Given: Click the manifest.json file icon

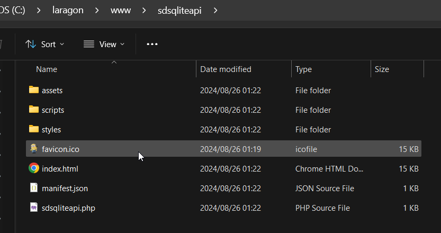Looking at the screenshot, I should pyautogui.click(x=34, y=188).
